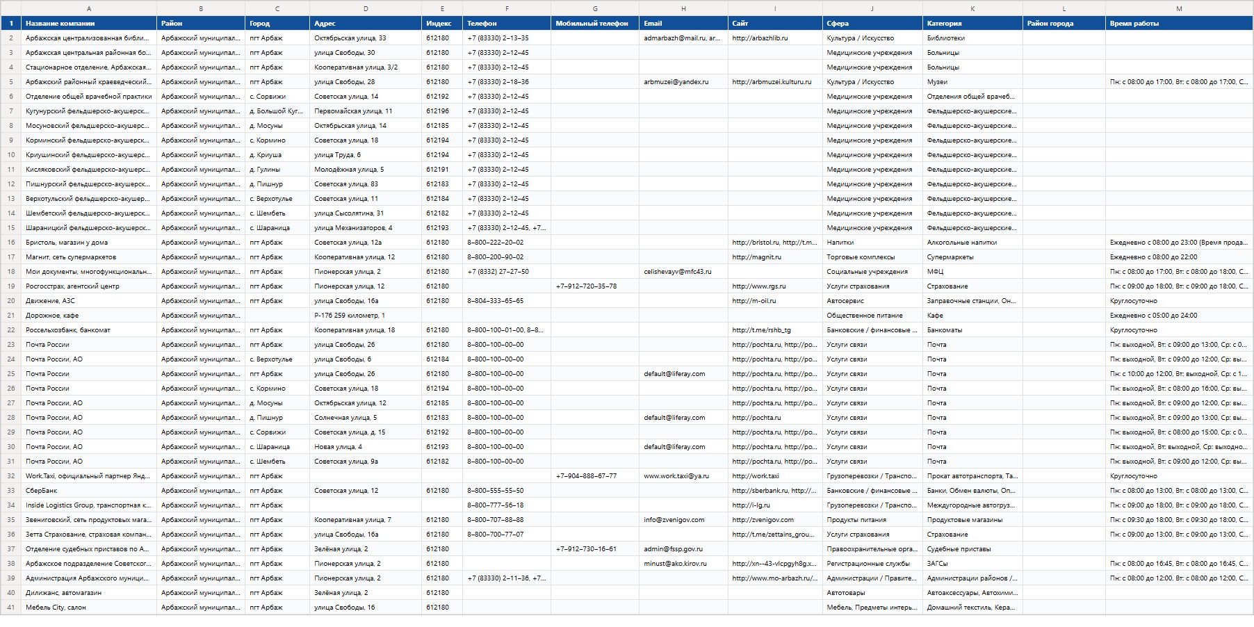Click the site cell 'http://m-oil.ru'

pyautogui.click(x=775, y=301)
